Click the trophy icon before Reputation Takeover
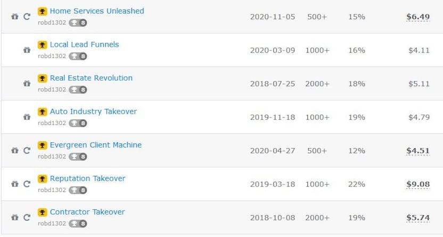 tap(43, 179)
